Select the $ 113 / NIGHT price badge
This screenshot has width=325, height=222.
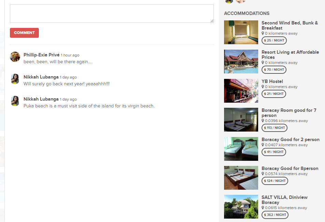pyautogui.click(x=275, y=128)
